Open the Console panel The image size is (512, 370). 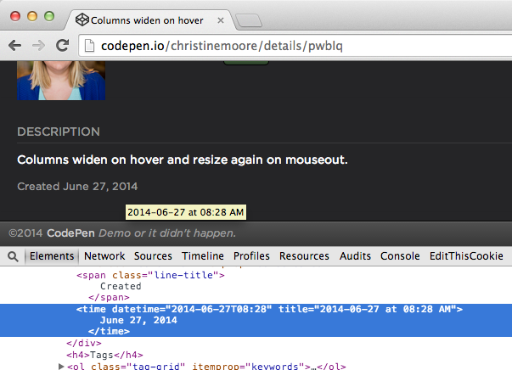point(400,255)
